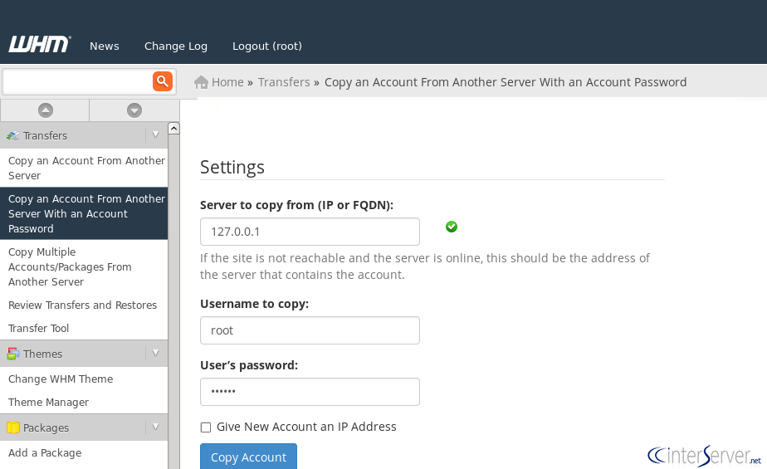Open Change Log in the top menu
The image size is (767, 469).
[176, 46]
